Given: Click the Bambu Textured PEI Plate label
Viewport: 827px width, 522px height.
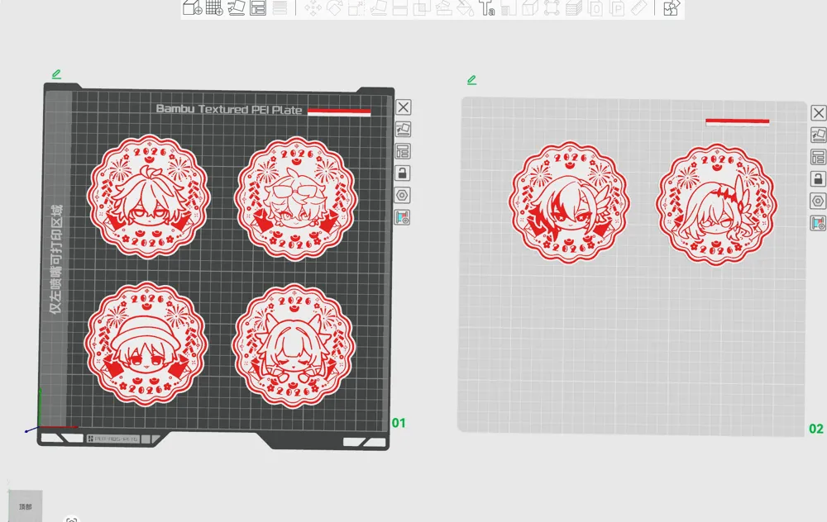Looking at the screenshot, I should [229, 110].
